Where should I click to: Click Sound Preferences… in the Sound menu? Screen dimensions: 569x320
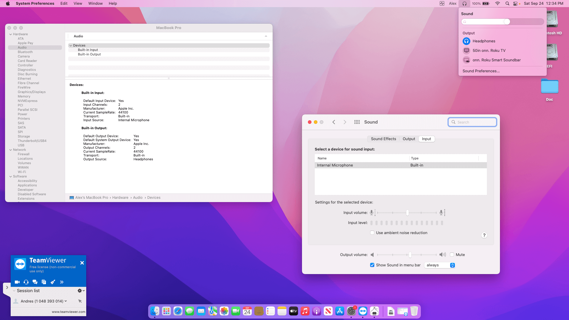point(481,71)
